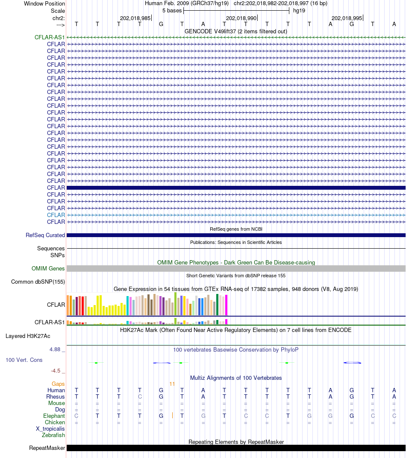Click the 'Human Feb. 2009 (GRCh37/hg19)' header text

pos(187,3)
